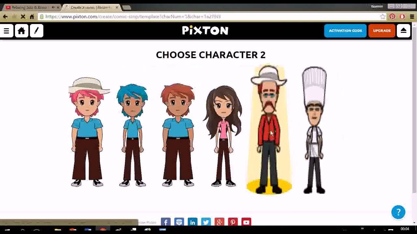Focus the pixton.com address bar
417x234 pixels.
212,17
